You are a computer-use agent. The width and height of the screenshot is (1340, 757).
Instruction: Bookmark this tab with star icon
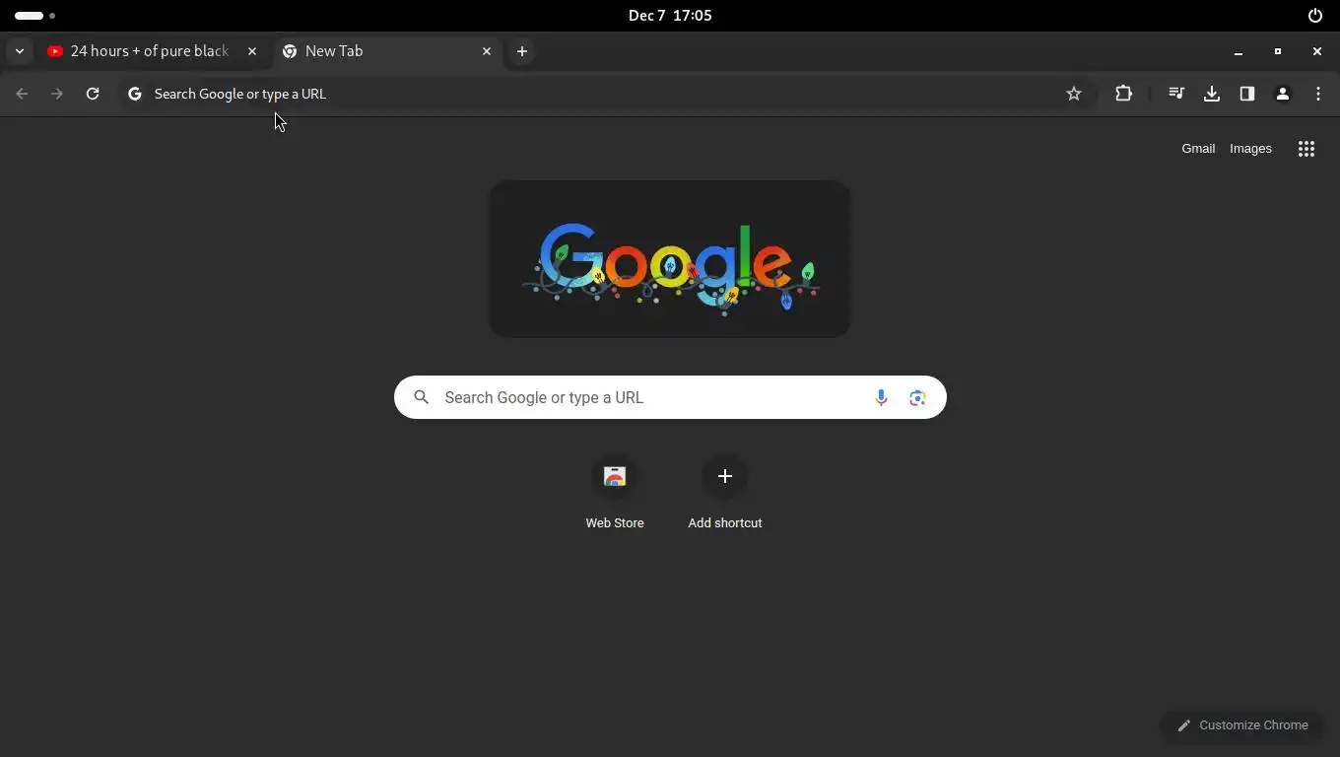[1074, 94]
